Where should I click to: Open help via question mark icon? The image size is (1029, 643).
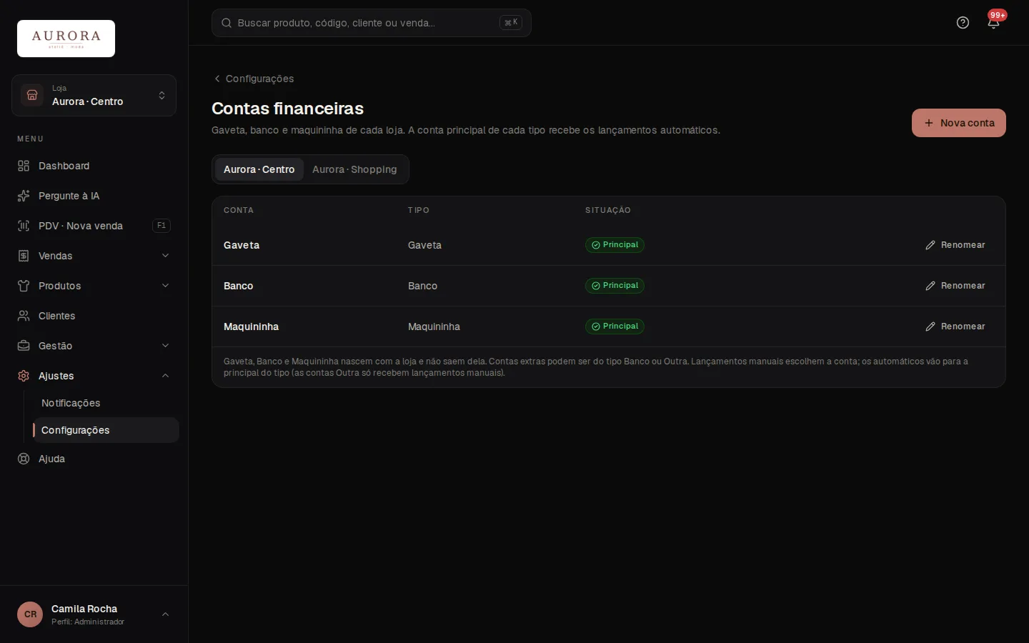click(x=963, y=23)
